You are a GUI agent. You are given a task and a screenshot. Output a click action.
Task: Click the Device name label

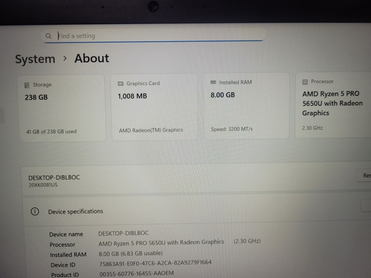coord(66,234)
